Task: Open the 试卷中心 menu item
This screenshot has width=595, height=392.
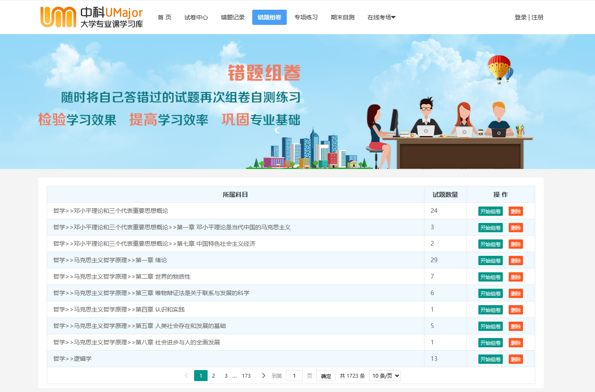Action: tap(196, 17)
